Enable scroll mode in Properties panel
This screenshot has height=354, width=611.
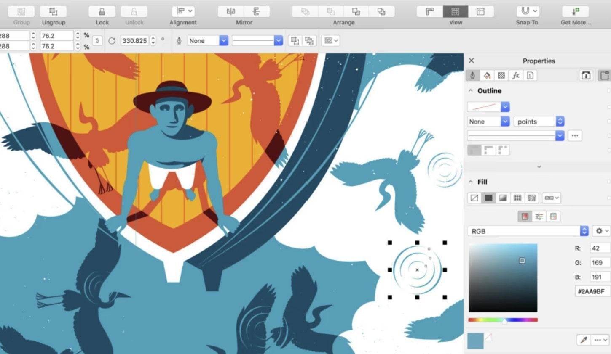(586, 75)
